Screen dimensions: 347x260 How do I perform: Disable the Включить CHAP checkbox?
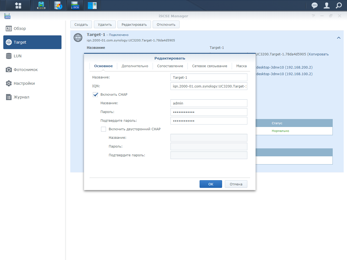coord(96,95)
